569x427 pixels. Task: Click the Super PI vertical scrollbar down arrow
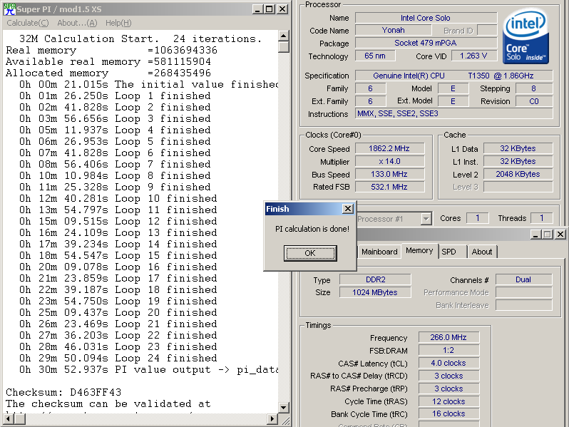click(283, 408)
